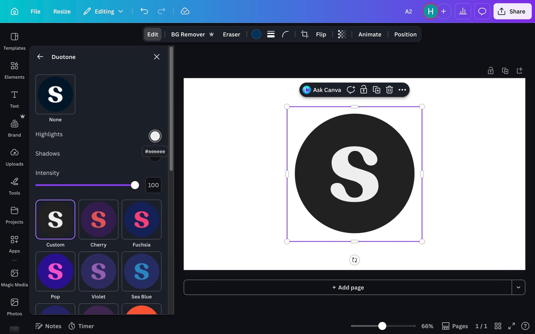Duplicate the selection from the floating toolbar

(376, 90)
